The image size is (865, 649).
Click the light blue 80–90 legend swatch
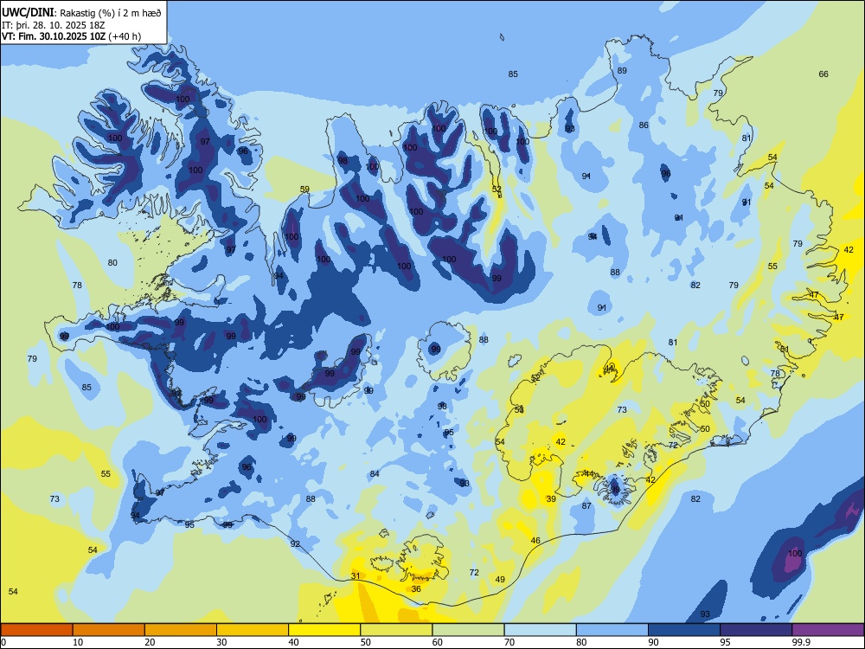(x=612, y=630)
